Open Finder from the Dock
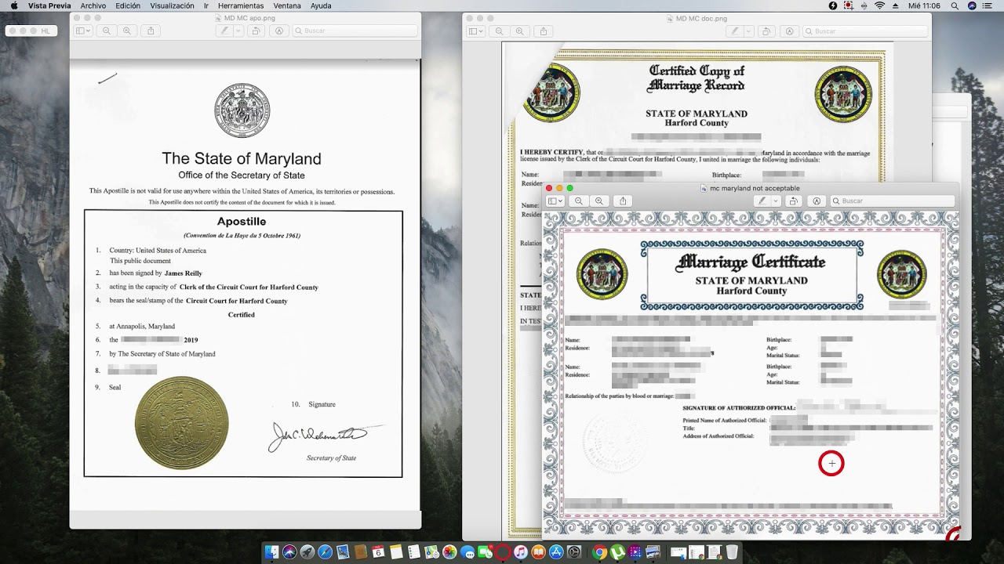Image resolution: width=1004 pixels, height=564 pixels. (x=271, y=552)
